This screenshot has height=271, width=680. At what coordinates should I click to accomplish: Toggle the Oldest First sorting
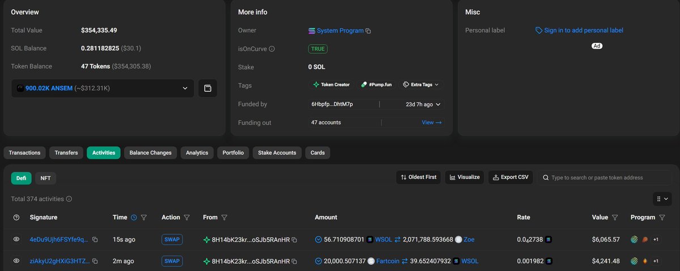pyautogui.click(x=418, y=177)
